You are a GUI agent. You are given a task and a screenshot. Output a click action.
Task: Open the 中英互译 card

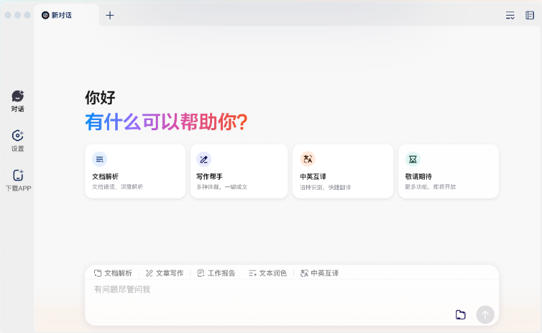pos(342,171)
